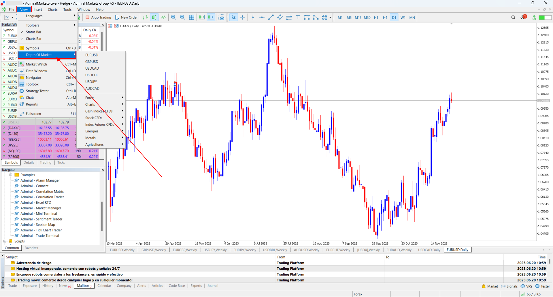The width and height of the screenshot is (553, 297).
Task: Open Market button in status toolbar
Action: (490, 286)
